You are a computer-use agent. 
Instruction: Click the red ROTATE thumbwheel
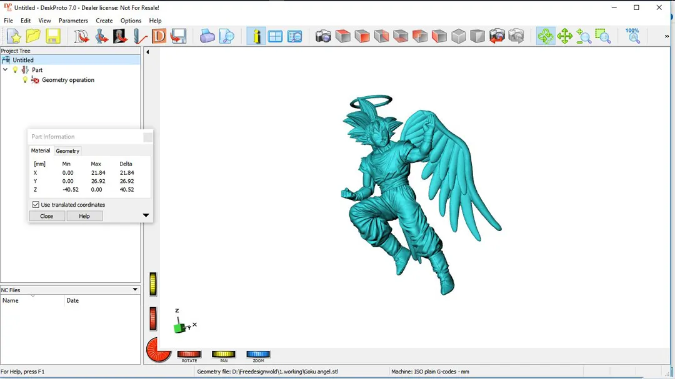coord(189,354)
